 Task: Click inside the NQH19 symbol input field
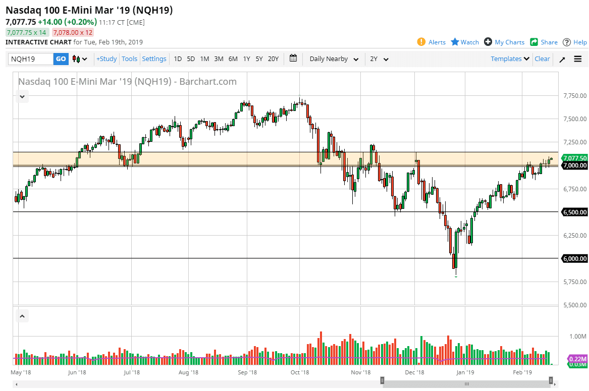tap(30, 59)
